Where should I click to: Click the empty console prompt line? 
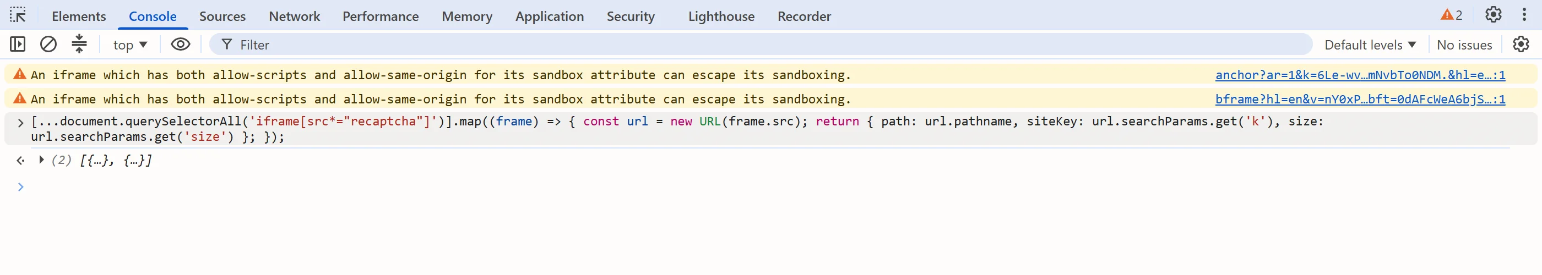pyautogui.click(x=771, y=187)
